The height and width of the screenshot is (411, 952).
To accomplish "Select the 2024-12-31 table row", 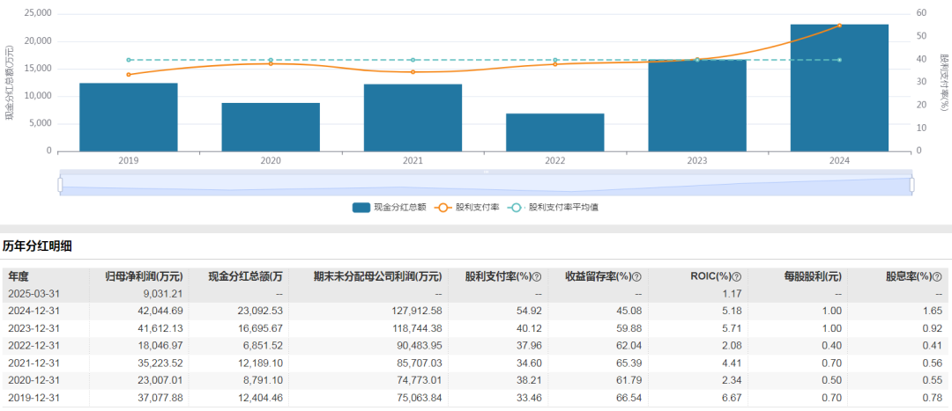I will click(476, 310).
